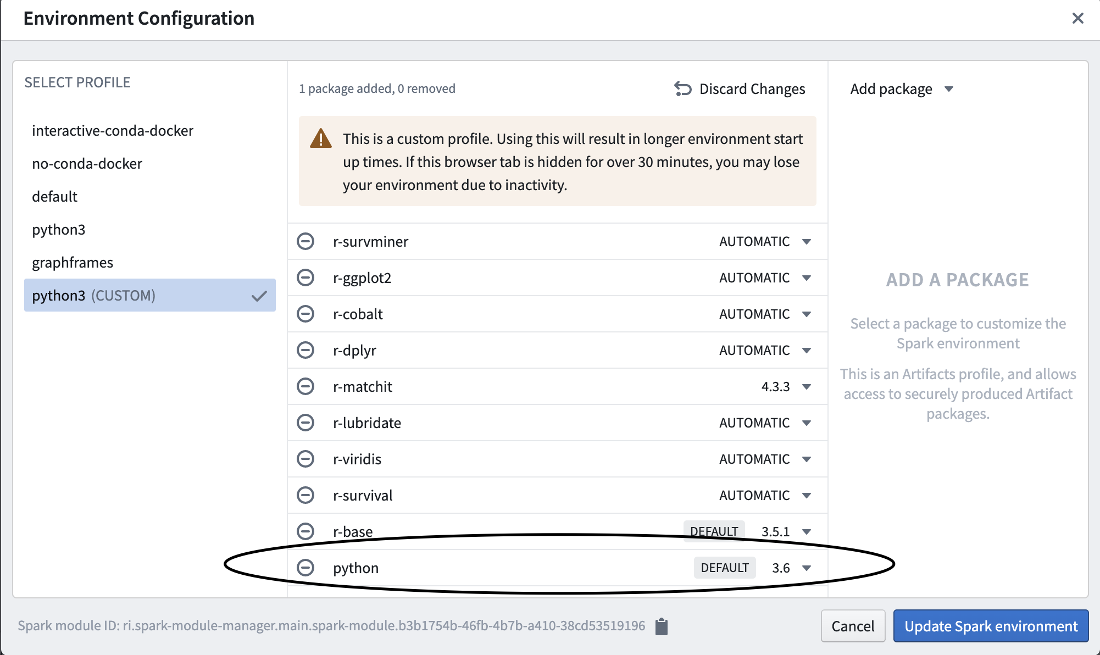The image size is (1100, 655).
Task: Click Update Spark environment
Action: click(991, 626)
